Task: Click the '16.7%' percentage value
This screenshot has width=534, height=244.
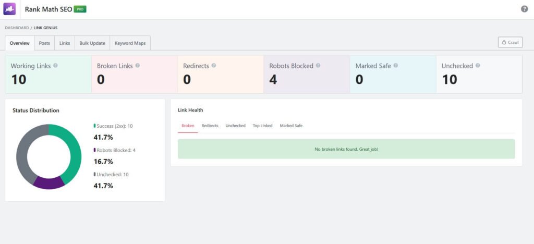Action: point(103,162)
